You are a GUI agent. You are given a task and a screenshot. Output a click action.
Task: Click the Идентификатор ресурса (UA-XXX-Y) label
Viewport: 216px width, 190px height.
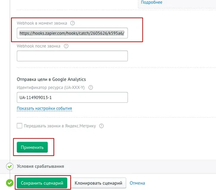(51, 88)
